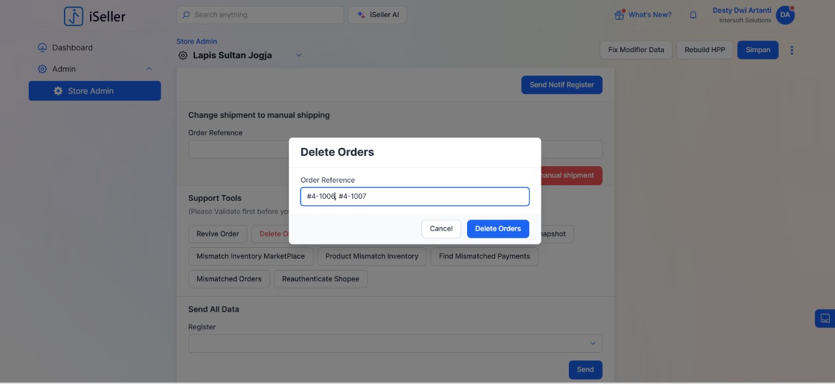Image resolution: width=835 pixels, height=384 pixels.
Task: Open iSeller AI assistant
Action: coord(377,15)
